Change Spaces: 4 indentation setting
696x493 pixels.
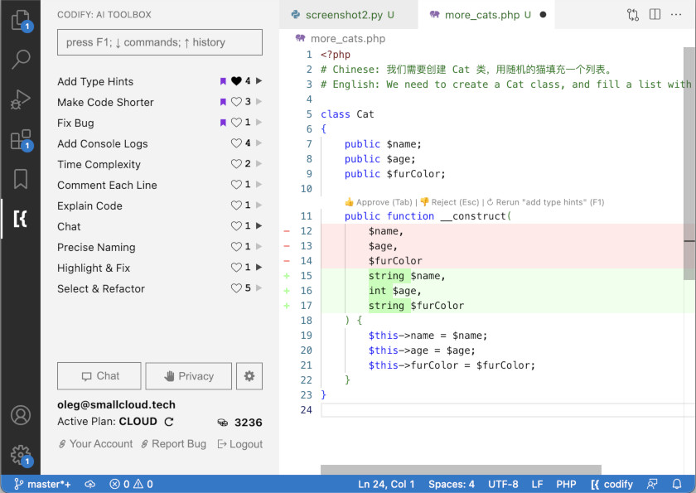click(452, 484)
